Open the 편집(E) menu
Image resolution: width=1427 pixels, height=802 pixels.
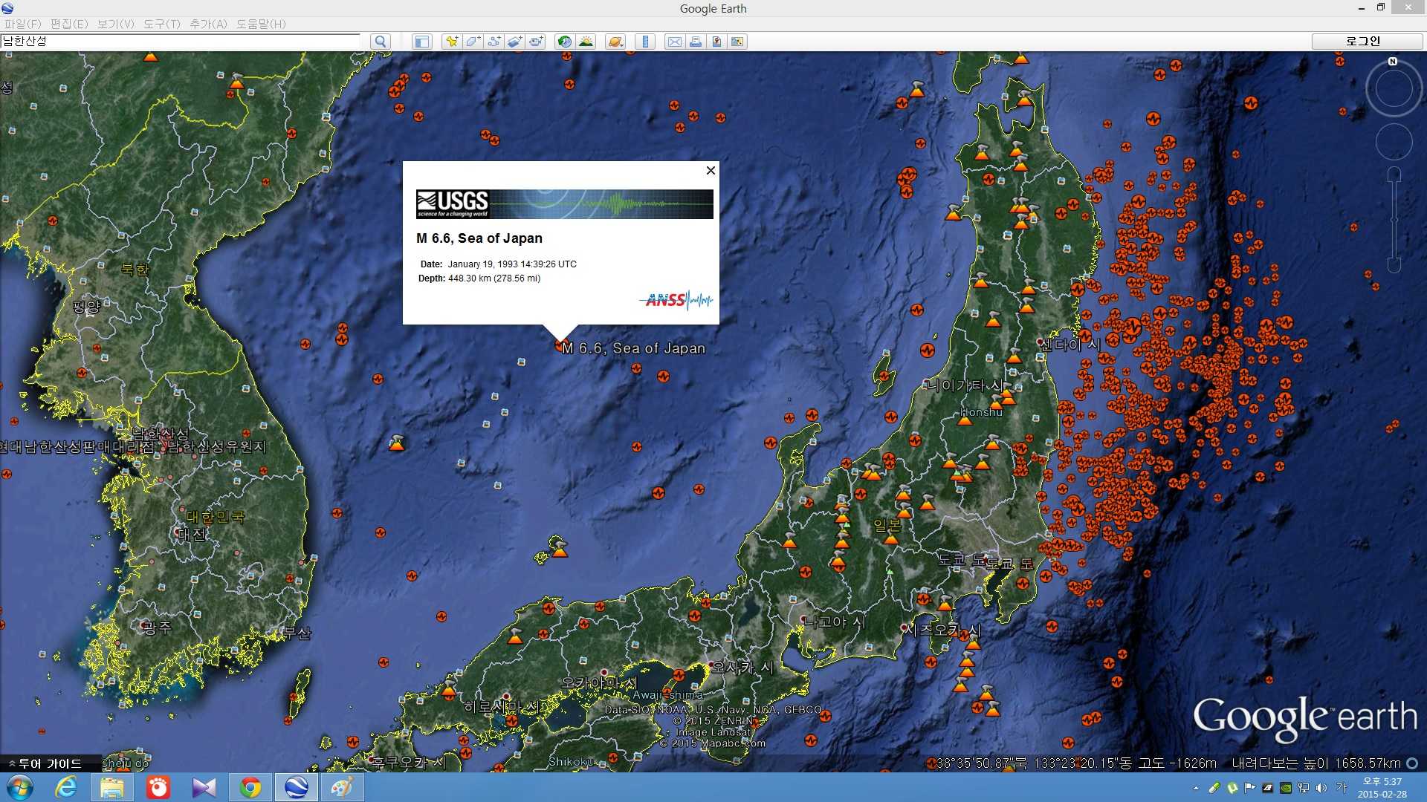[x=69, y=24]
